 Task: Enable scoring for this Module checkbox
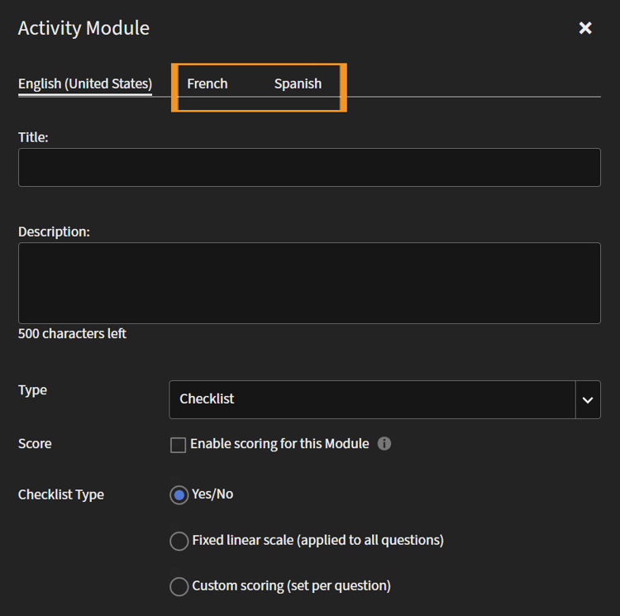click(179, 445)
